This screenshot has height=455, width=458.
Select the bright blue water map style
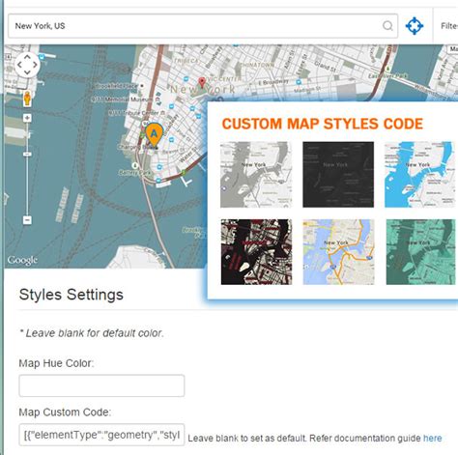click(420, 175)
